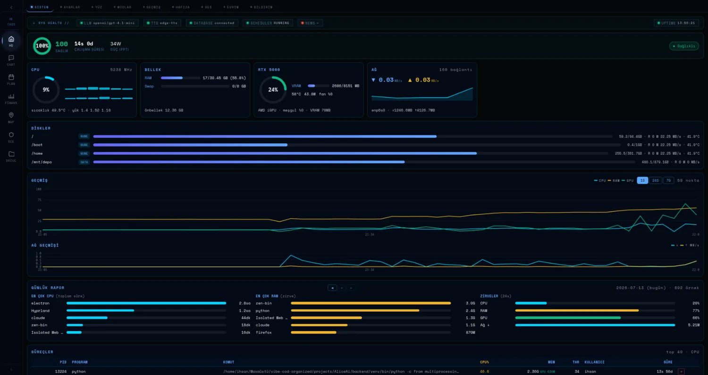Click the TTS edge-tts status chip
The height and width of the screenshot is (375, 708).
(162, 23)
